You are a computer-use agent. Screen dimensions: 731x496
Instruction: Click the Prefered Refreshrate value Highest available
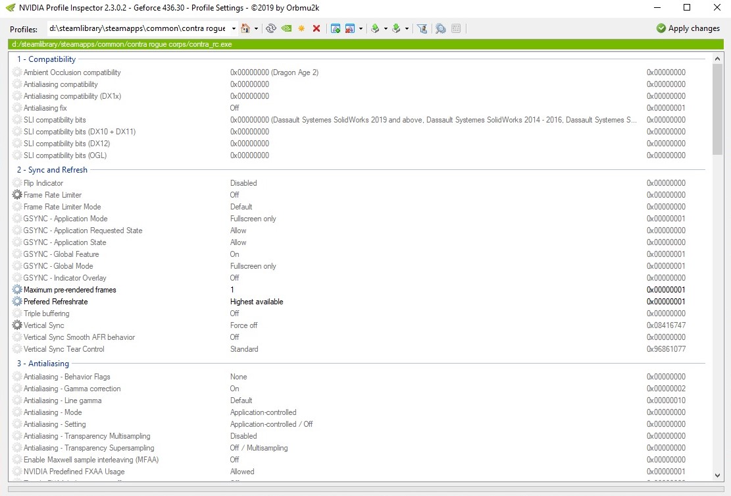coord(257,302)
